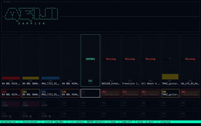
Task: Click the STOP 2L slot in bottom row
Action: (x=31, y=115)
